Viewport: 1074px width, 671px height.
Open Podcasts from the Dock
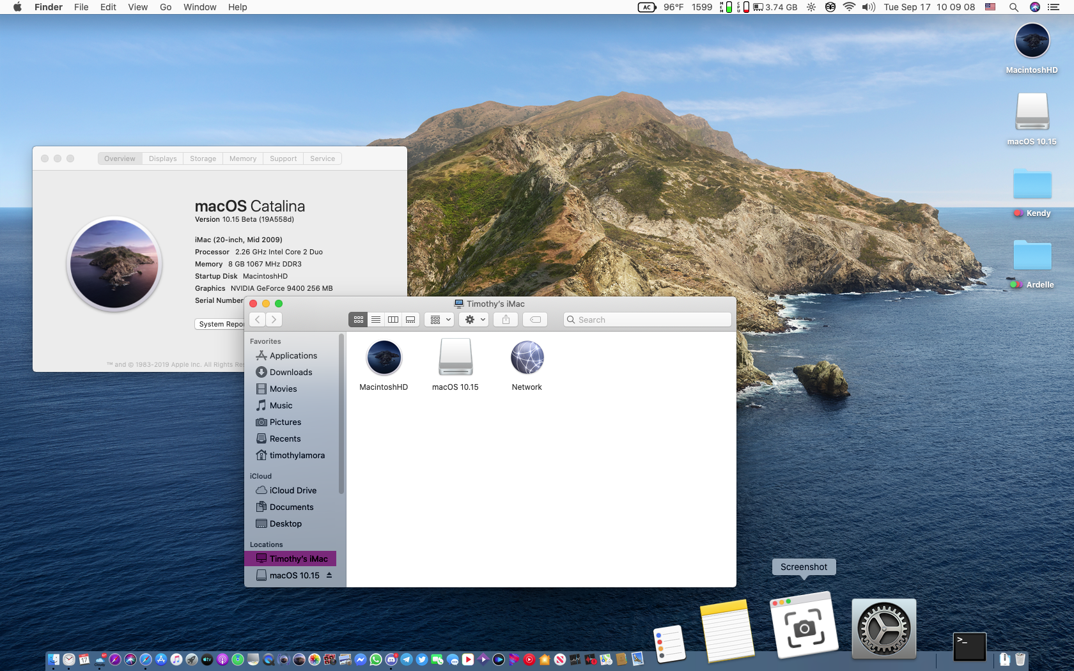click(x=222, y=659)
